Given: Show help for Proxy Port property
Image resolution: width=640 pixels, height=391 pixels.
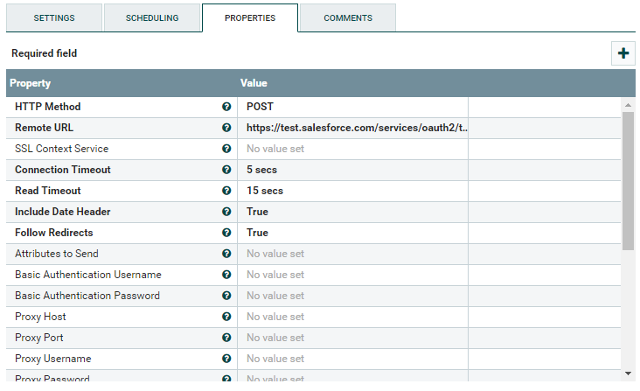Looking at the screenshot, I should pos(226,338).
